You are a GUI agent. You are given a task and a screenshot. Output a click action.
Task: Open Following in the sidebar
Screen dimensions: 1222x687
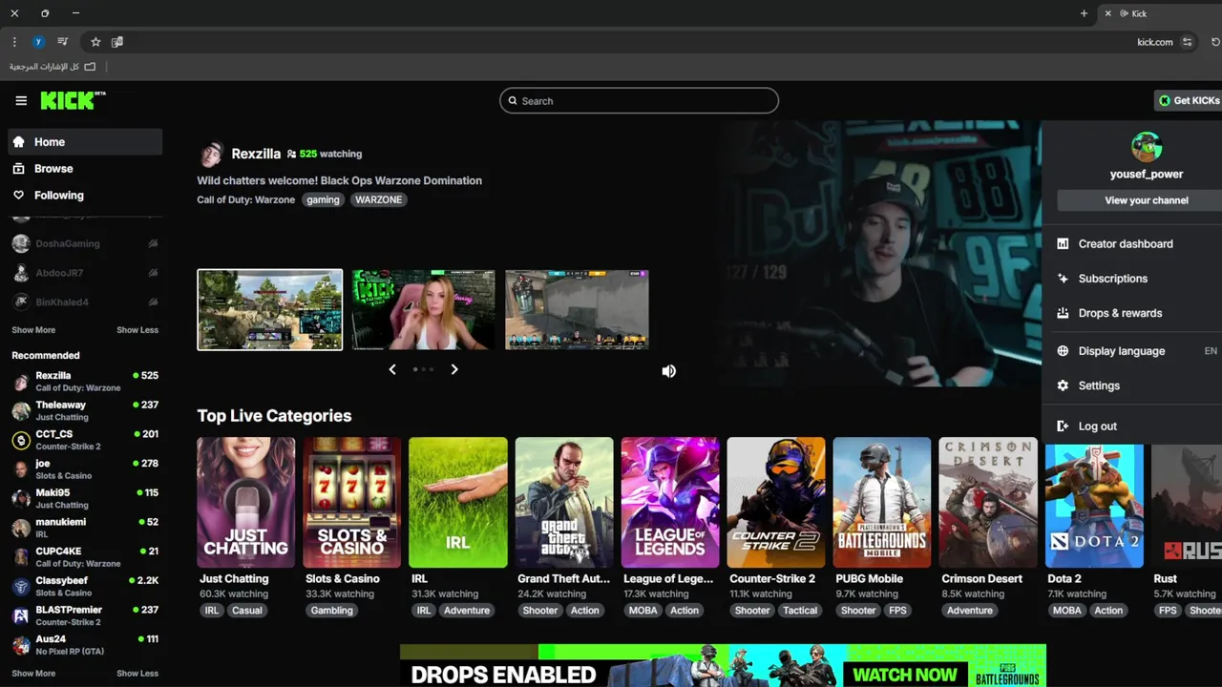[x=85, y=196]
